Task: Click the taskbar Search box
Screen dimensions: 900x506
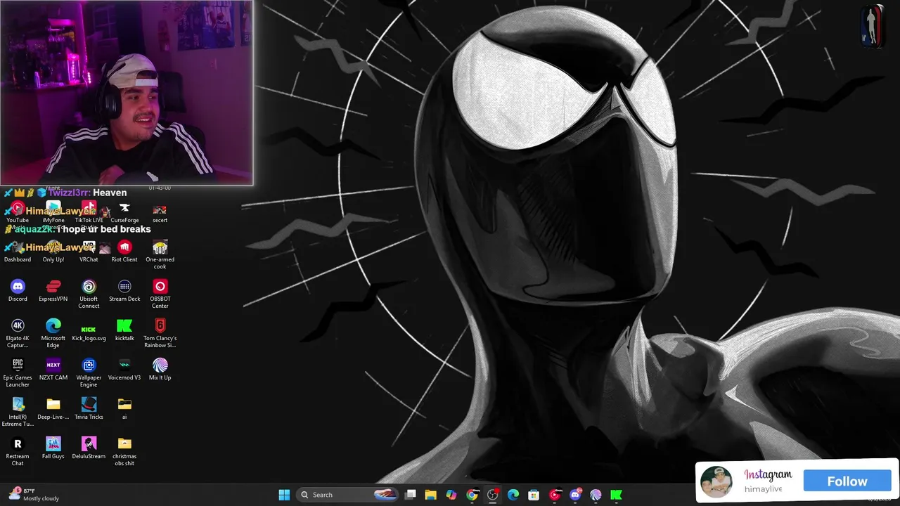Action: click(348, 495)
